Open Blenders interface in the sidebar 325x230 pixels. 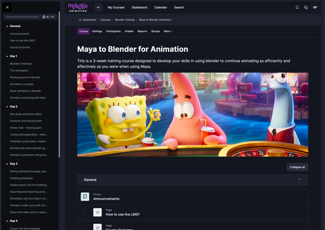click(21, 64)
